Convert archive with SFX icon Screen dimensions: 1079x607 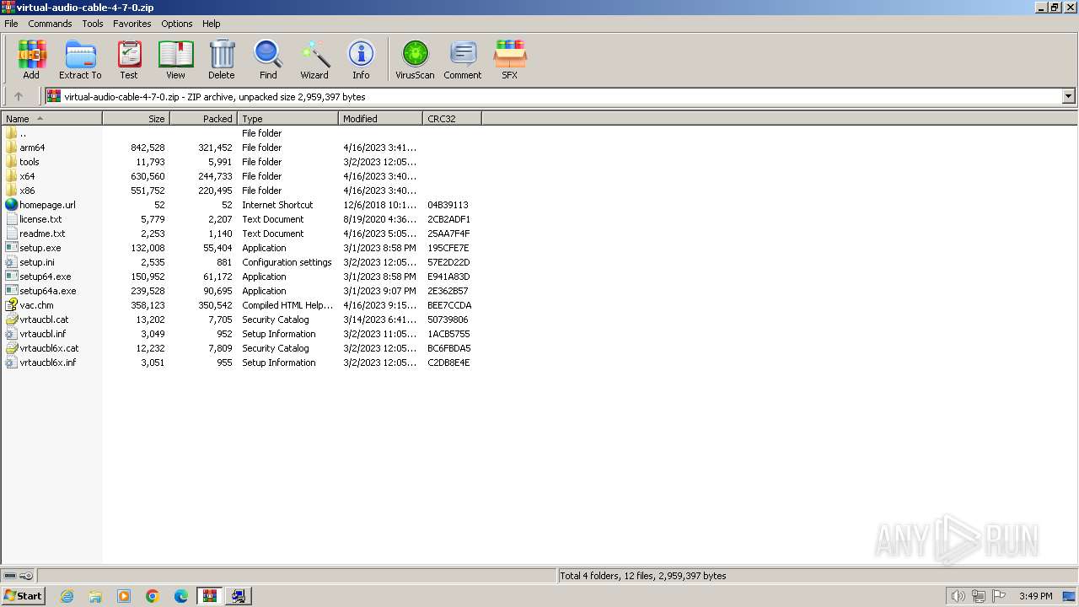pos(510,55)
